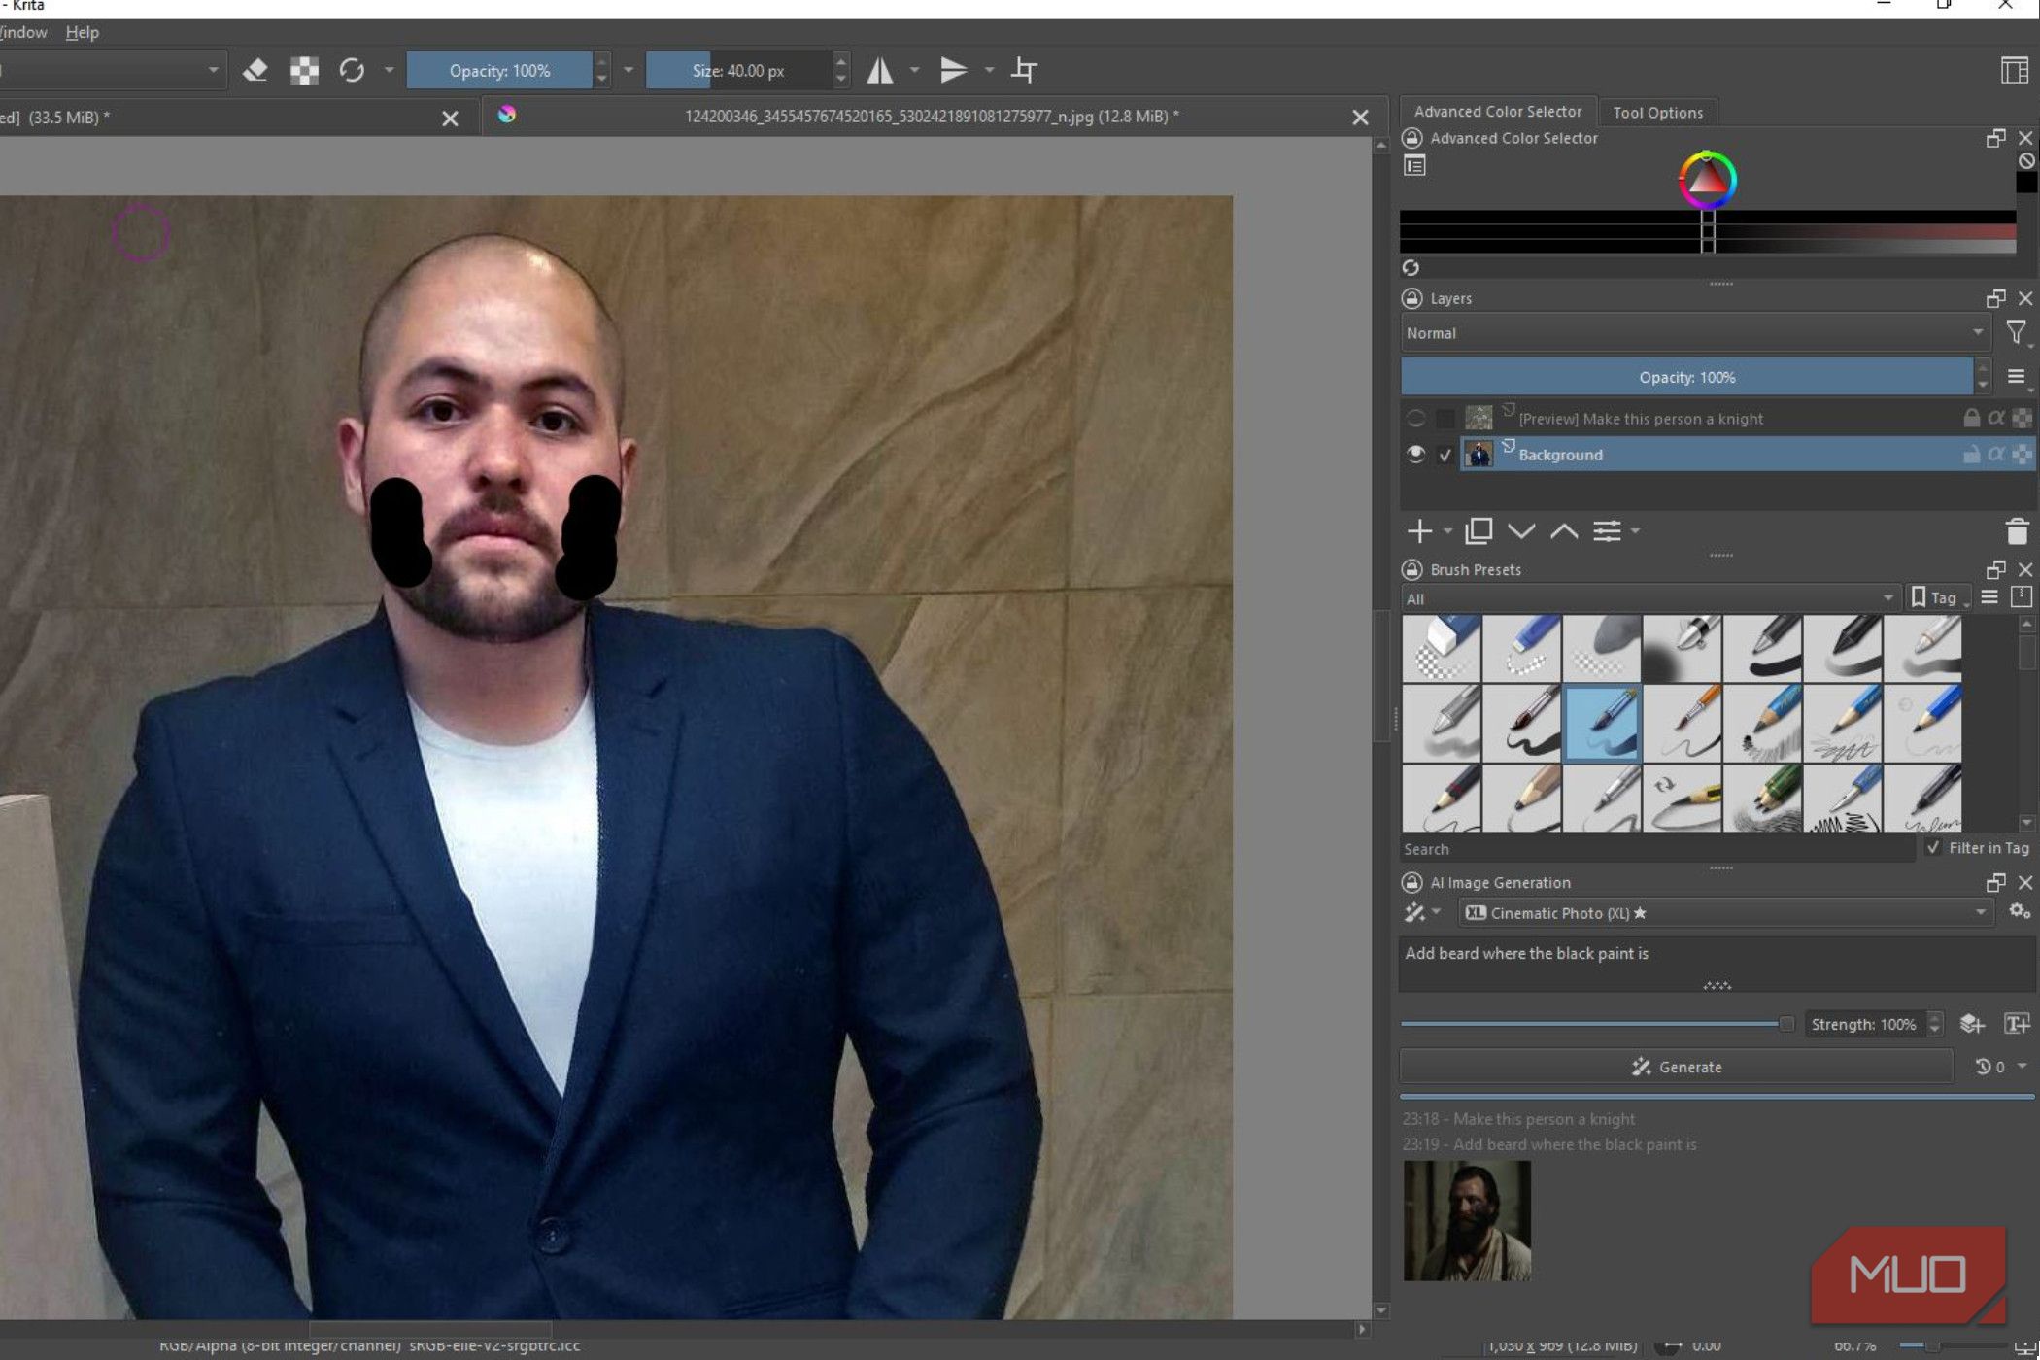
Task: Check the Preview knight layer checkbox
Action: click(x=1445, y=419)
